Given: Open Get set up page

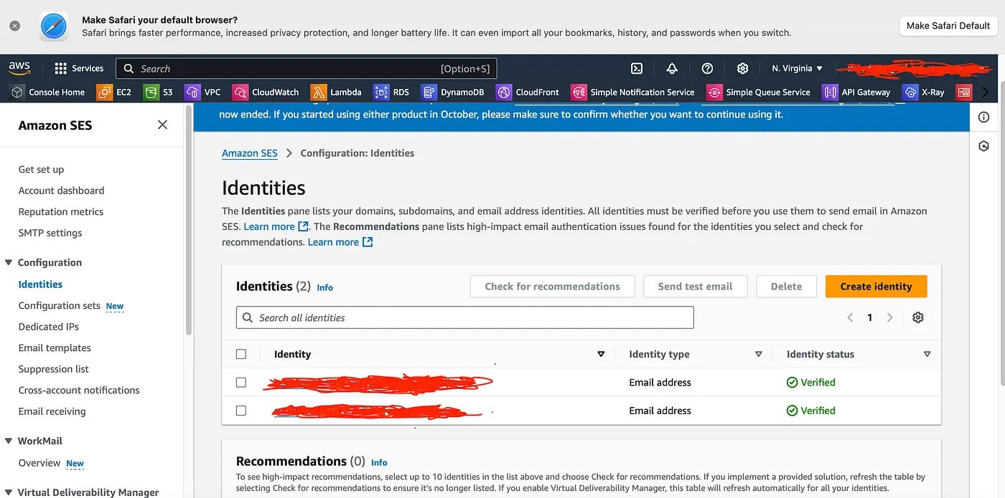Looking at the screenshot, I should tap(41, 169).
